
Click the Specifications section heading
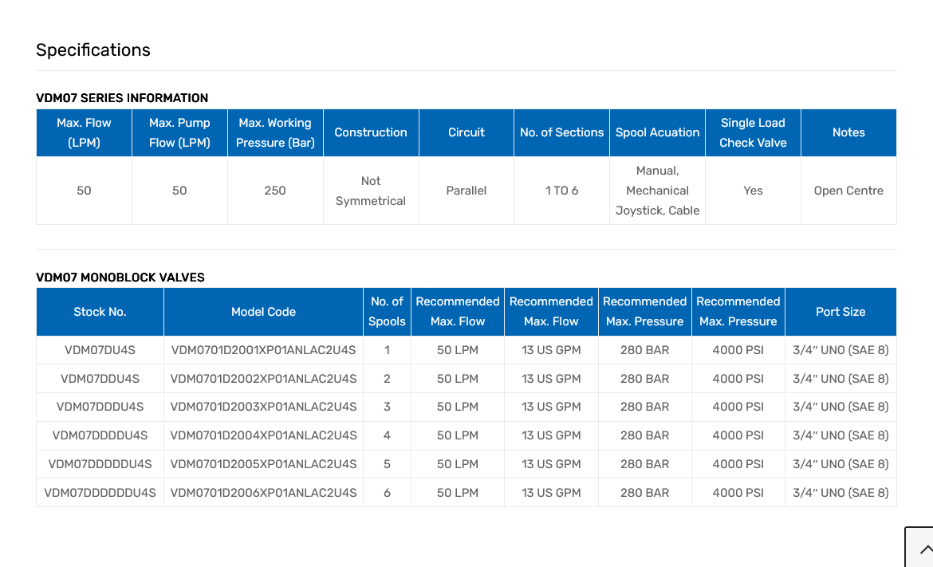click(x=93, y=50)
